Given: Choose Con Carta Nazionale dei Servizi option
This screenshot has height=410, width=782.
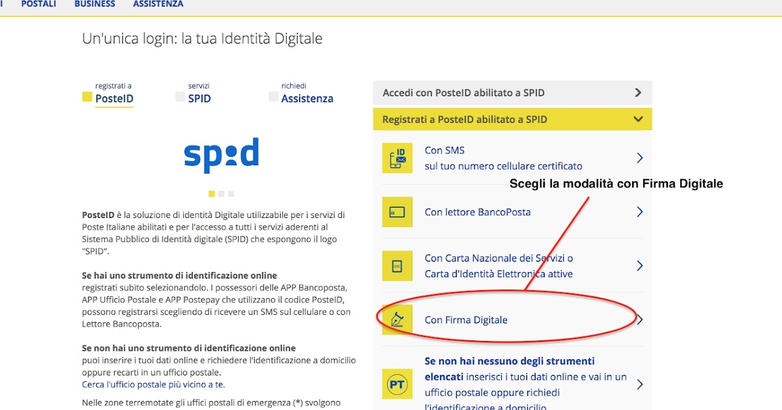Looking at the screenshot, I should (512, 266).
